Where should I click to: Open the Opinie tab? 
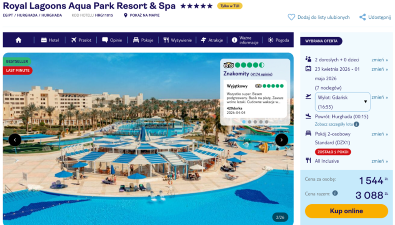point(112,40)
